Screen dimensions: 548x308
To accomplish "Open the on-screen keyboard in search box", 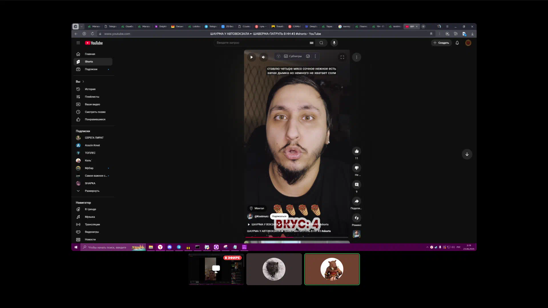I will coord(311,43).
